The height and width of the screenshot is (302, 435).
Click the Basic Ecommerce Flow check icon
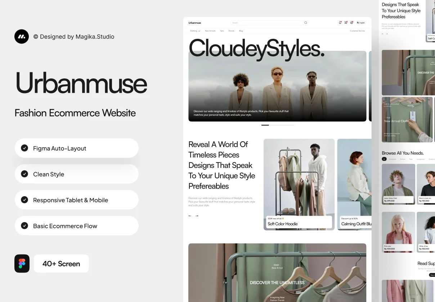click(x=24, y=225)
